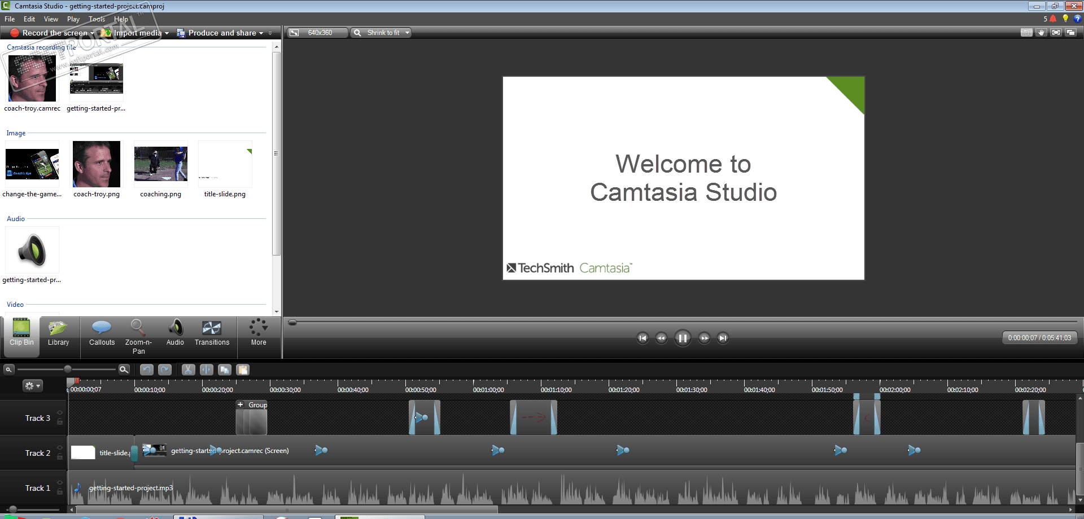Expand the Record the screen dropdown arrow
This screenshot has height=519, width=1084.
tap(92, 33)
